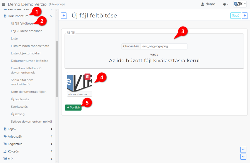
Task: Click the Choose File button
Action: pyautogui.click(x=131, y=46)
